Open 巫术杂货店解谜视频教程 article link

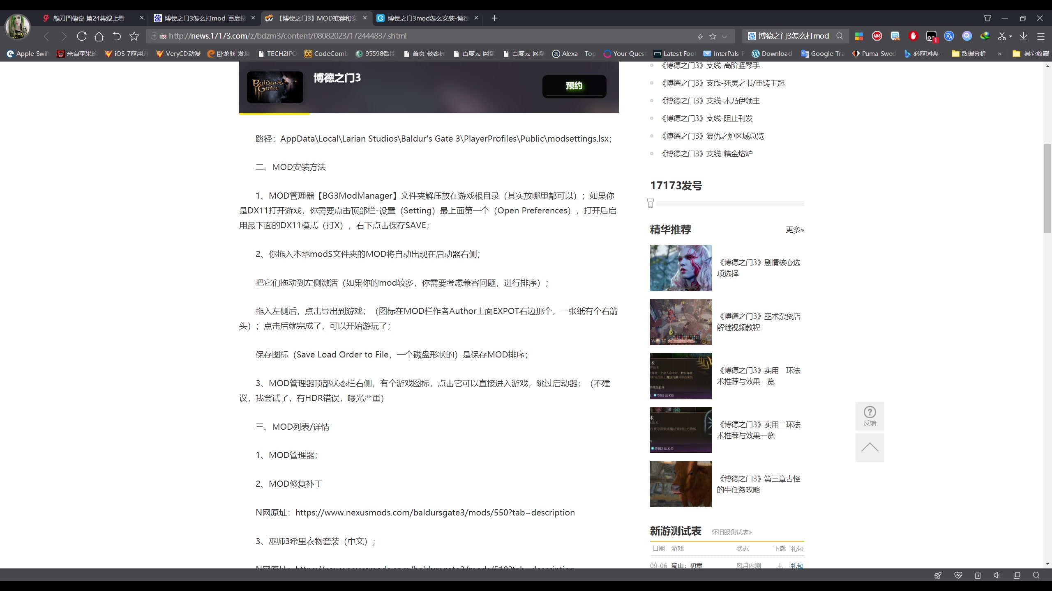click(x=759, y=322)
